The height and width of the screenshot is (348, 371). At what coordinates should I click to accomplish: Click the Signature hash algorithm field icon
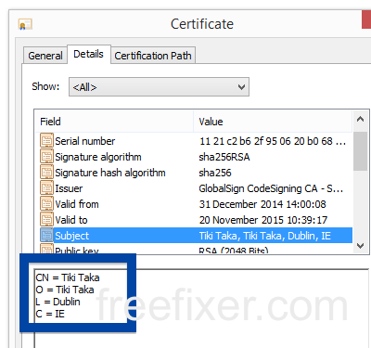coord(46,173)
